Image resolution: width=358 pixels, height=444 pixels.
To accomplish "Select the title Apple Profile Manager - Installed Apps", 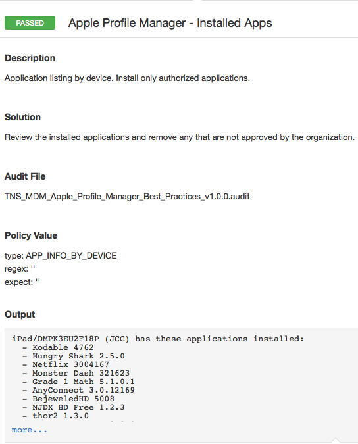I will tap(170, 23).
